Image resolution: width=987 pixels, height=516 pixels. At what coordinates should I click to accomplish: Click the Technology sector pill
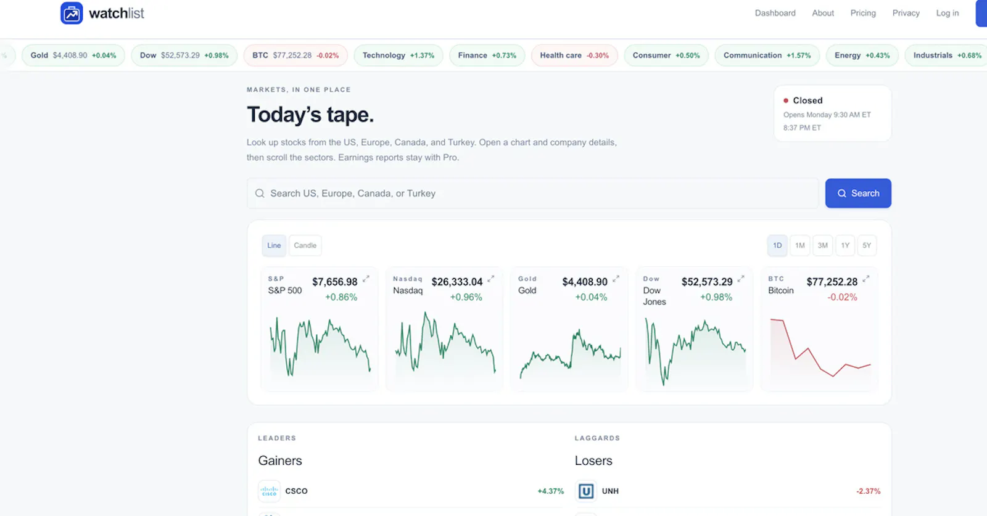399,55
